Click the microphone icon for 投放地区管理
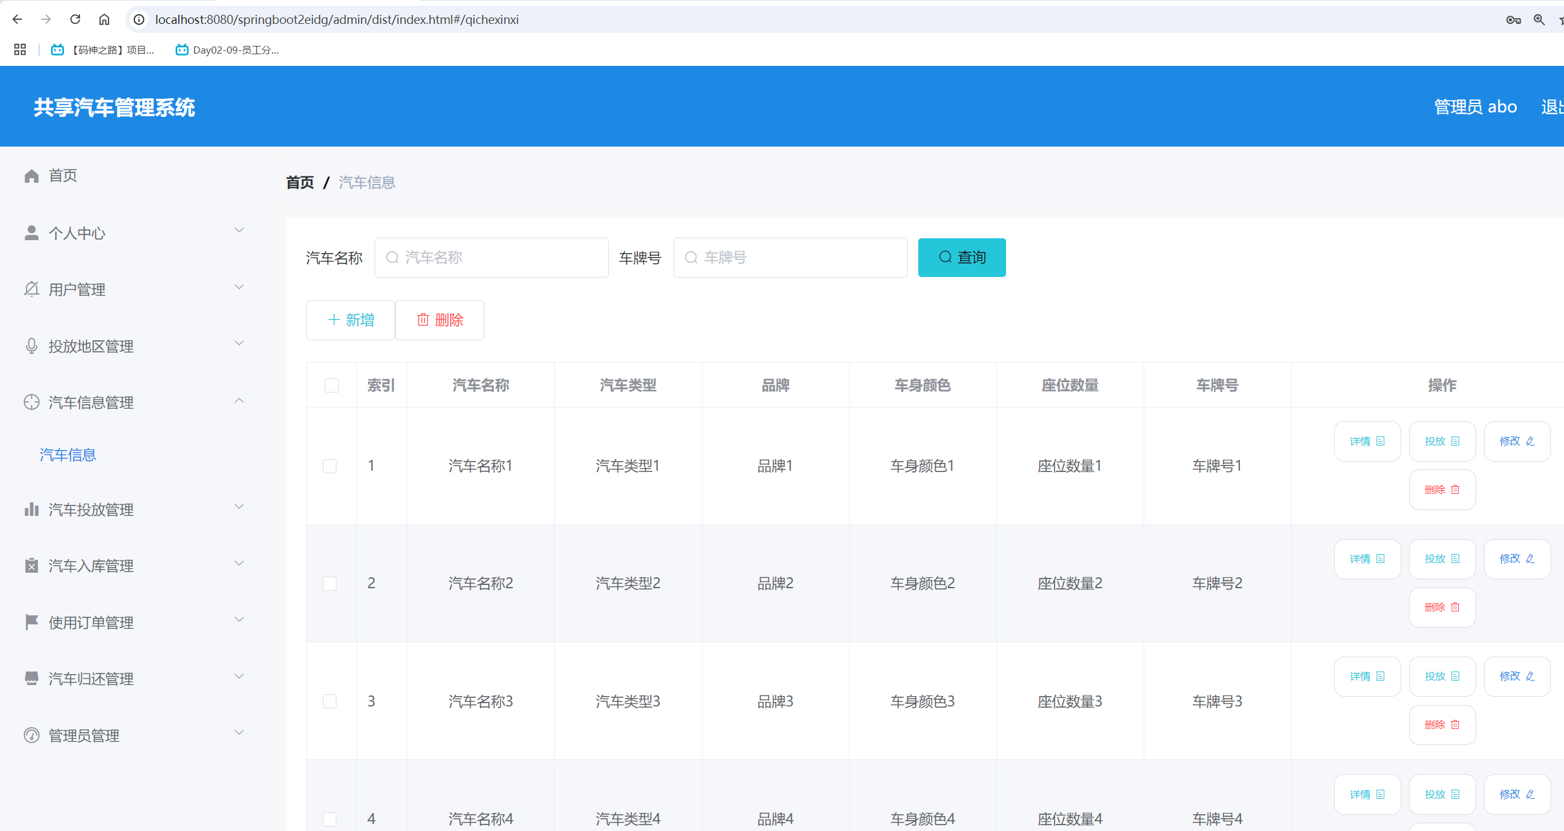 pos(32,346)
